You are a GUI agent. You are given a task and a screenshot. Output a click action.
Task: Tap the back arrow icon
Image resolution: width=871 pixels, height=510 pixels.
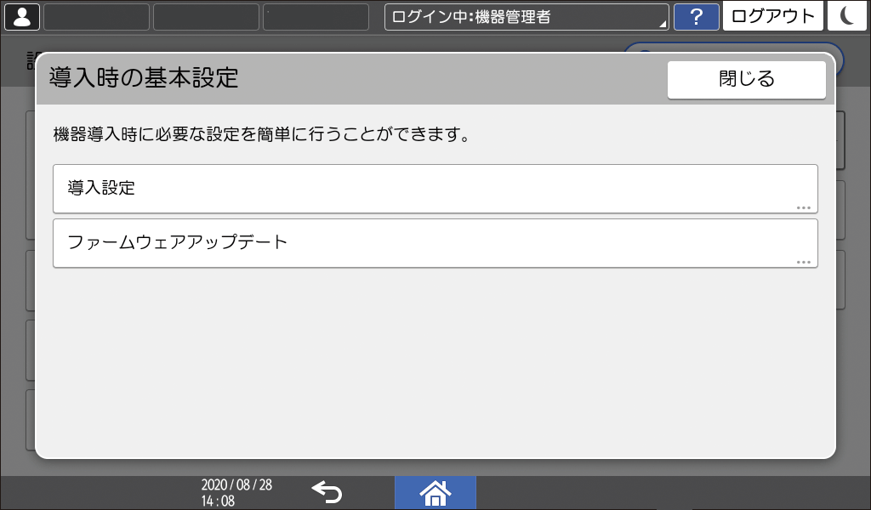coord(327,491)
